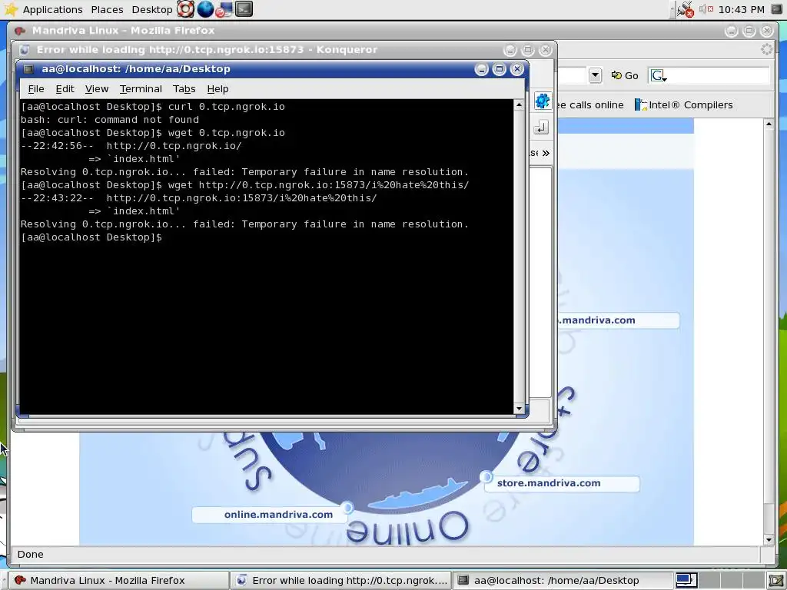The image size is (787, 590).
Task: Launch terminal from top panel icon
Action: 244,9
